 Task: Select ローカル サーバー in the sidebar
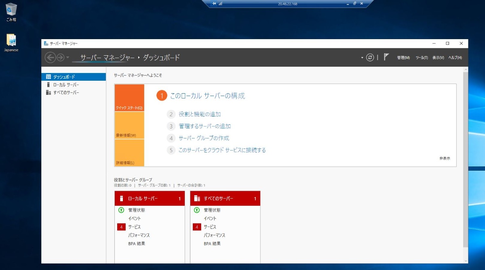click(74, 85)
